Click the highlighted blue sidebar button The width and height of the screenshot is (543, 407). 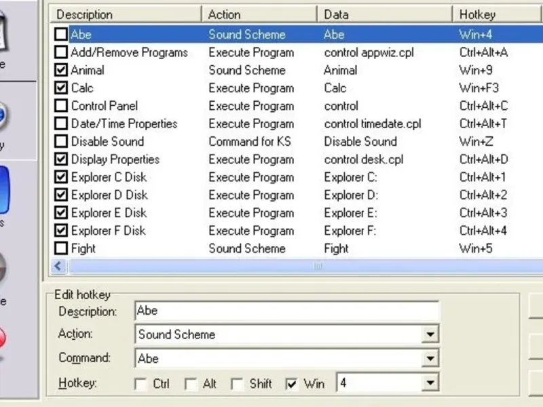(x=10, y=195)
